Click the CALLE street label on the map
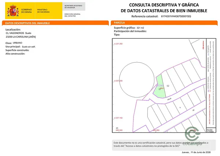The image size is (220, 156). (x=169, y=99)
